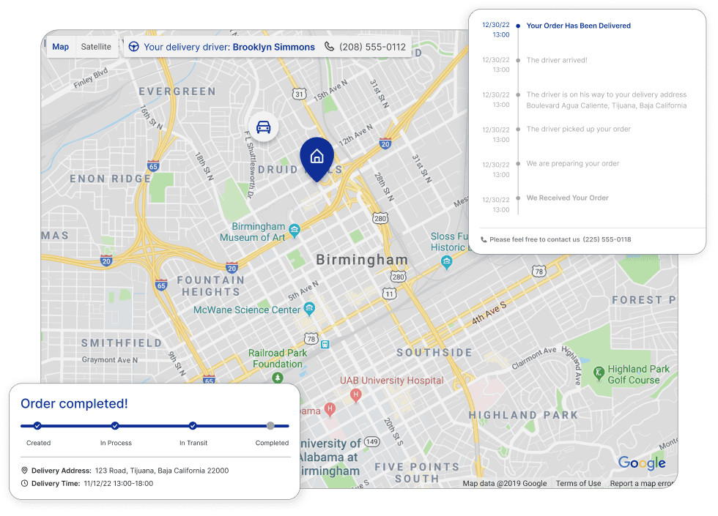Screen dimensions: 718x516
Task: Click the Highland Park neighborhood label
Action: (x=523, y=415)
